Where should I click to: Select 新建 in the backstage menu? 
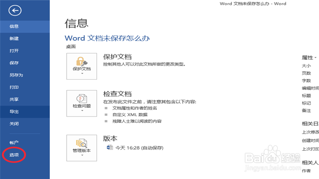[x=25, y=39]
